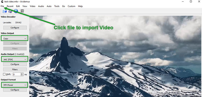Expand the Audio Output AAC (FDK) dropdown
Image resolution: width=202 pixels, height=97 pixels.
[x=15, y=59]
